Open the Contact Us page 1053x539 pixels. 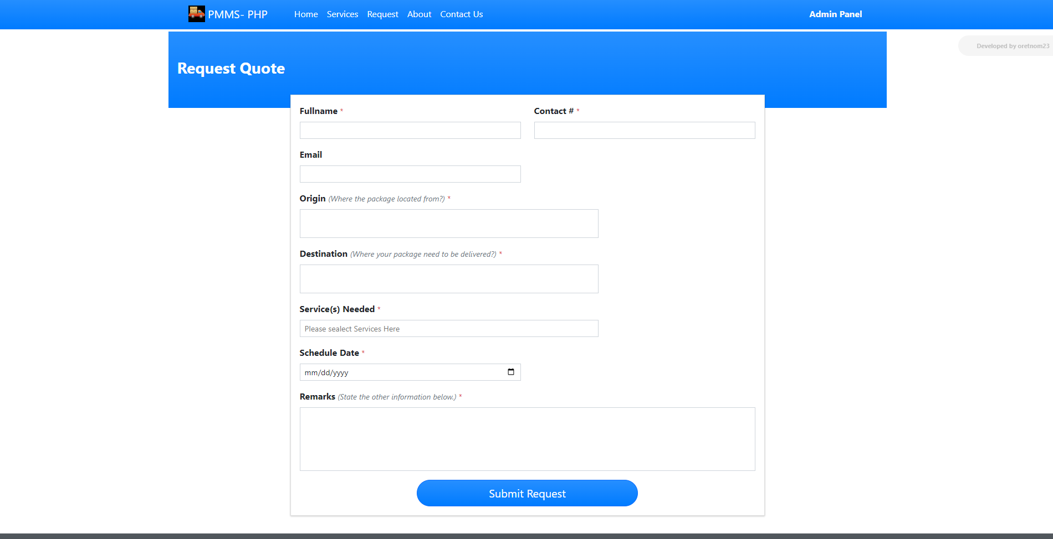click(x=462, y=14)
